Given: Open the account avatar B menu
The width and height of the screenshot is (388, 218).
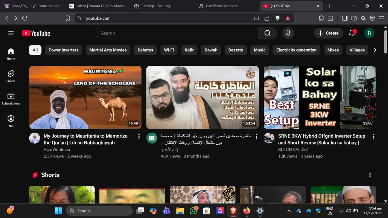Looking at the screenshot, I should coord(369,33).
